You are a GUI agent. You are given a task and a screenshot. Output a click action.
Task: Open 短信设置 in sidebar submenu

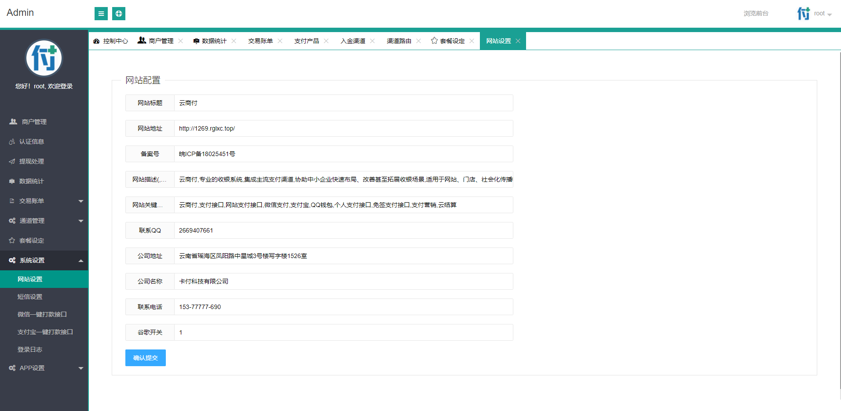tap(44, 297)
